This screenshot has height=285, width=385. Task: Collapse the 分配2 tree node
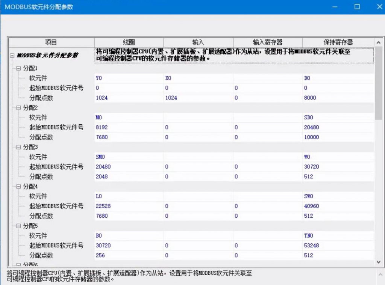tap(18, 108)
